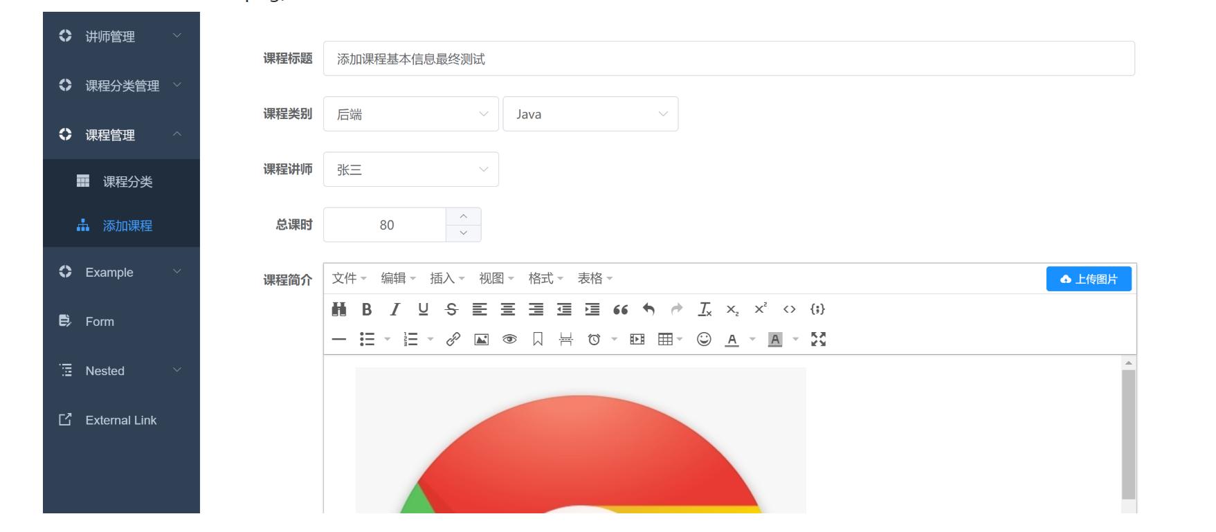The width and height of the screenshot is (1216, 532).
Task: Undo last edit
Action: (648, 309)
